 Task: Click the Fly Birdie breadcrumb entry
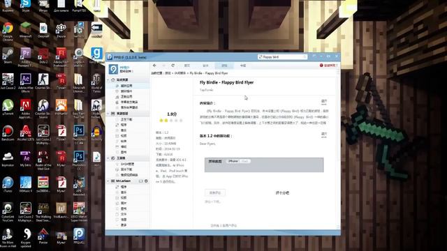[209, 73]
